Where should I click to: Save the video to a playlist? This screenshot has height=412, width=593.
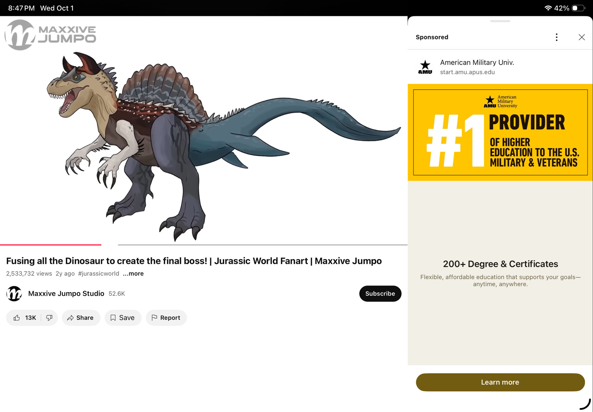coord(123,317)
